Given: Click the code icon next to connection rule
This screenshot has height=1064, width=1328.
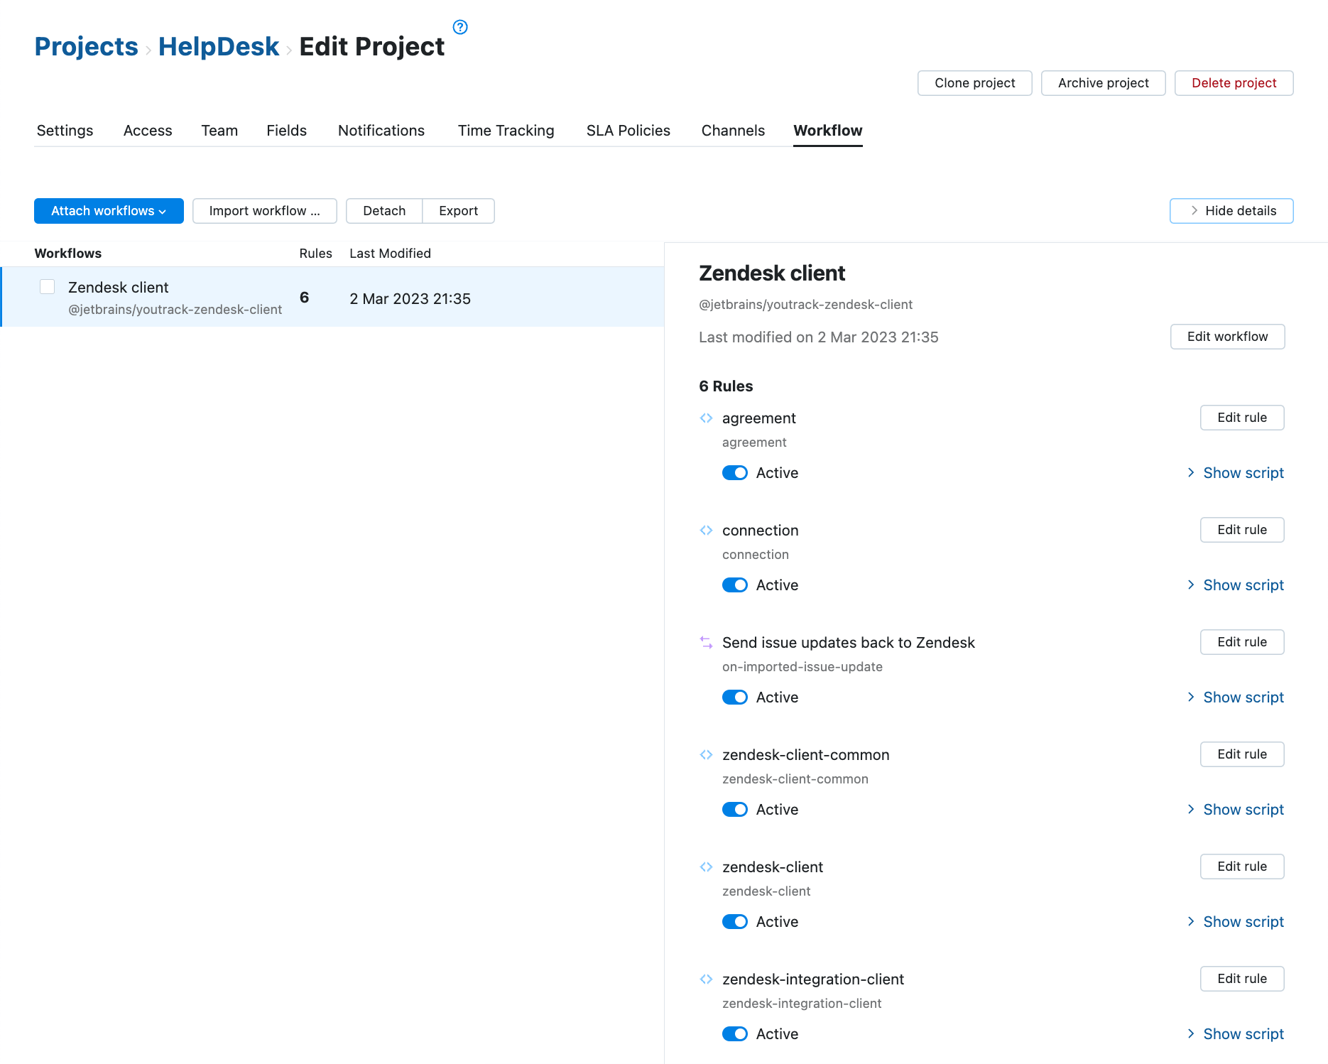Looking at the screenshot, I should [706, 530].
